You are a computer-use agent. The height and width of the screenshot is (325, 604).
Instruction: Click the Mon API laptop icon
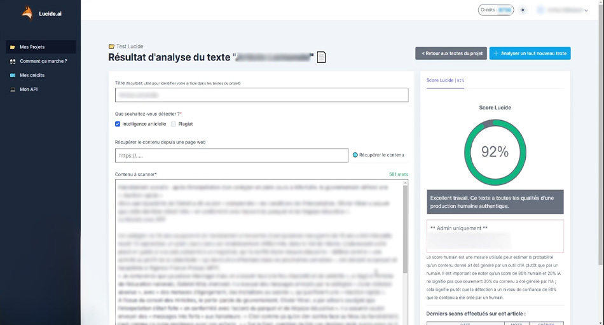(13, 89)
